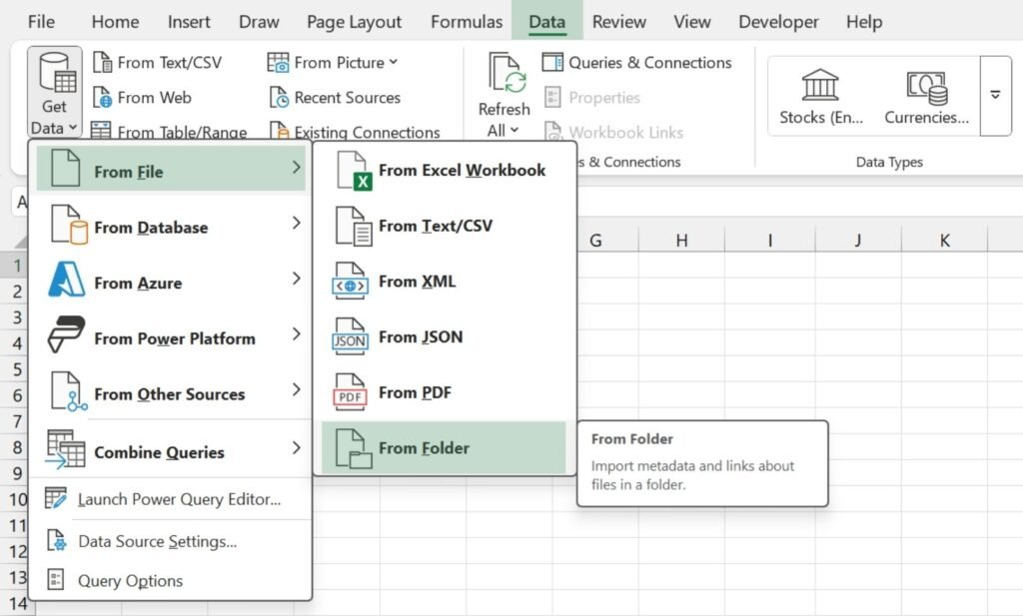
Task: Open Queries & Connections pane
Action: [636, 63]
